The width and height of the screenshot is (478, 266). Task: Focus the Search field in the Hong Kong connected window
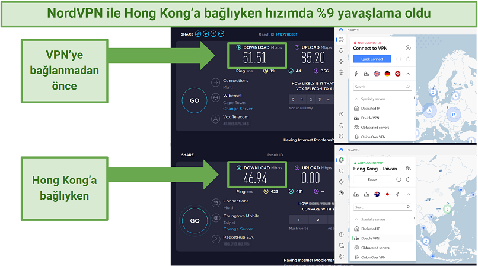pos(383,207)
